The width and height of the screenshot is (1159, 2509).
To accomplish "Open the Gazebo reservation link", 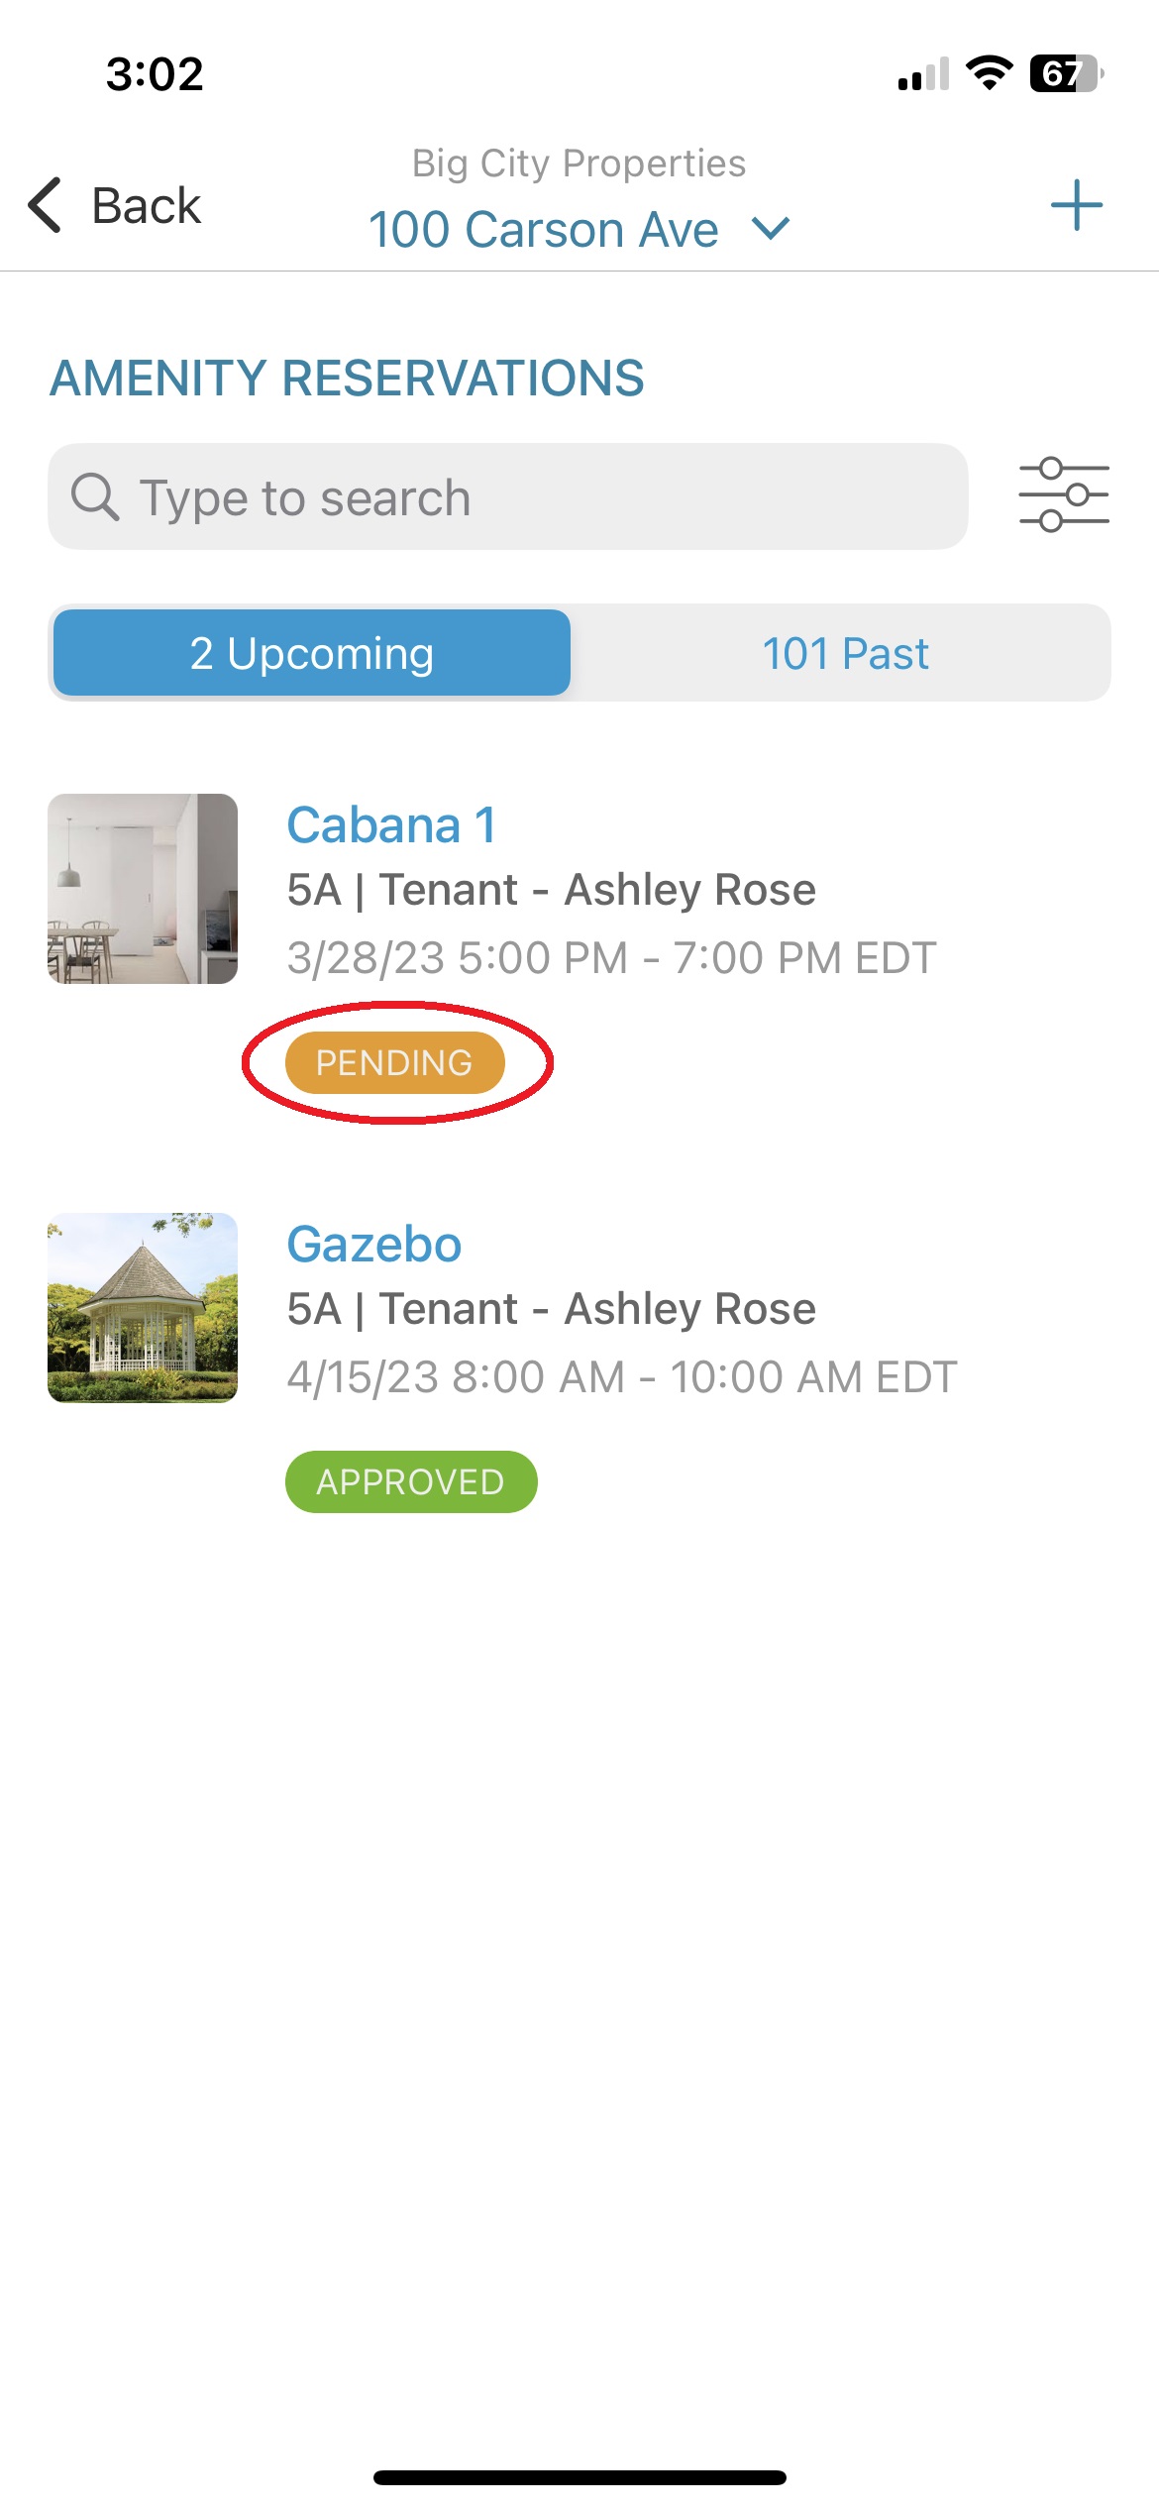I will (x=374, y=1244).
